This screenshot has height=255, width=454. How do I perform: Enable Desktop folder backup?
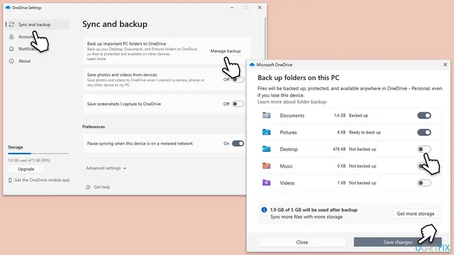click(424, 149)
